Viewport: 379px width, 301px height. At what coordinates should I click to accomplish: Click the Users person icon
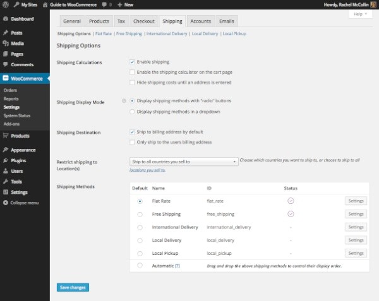pos(6,171)
